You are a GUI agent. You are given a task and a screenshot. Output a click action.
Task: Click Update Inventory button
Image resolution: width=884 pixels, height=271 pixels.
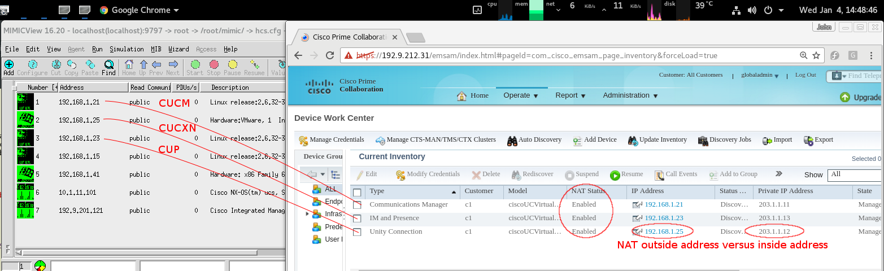[656, 140]
